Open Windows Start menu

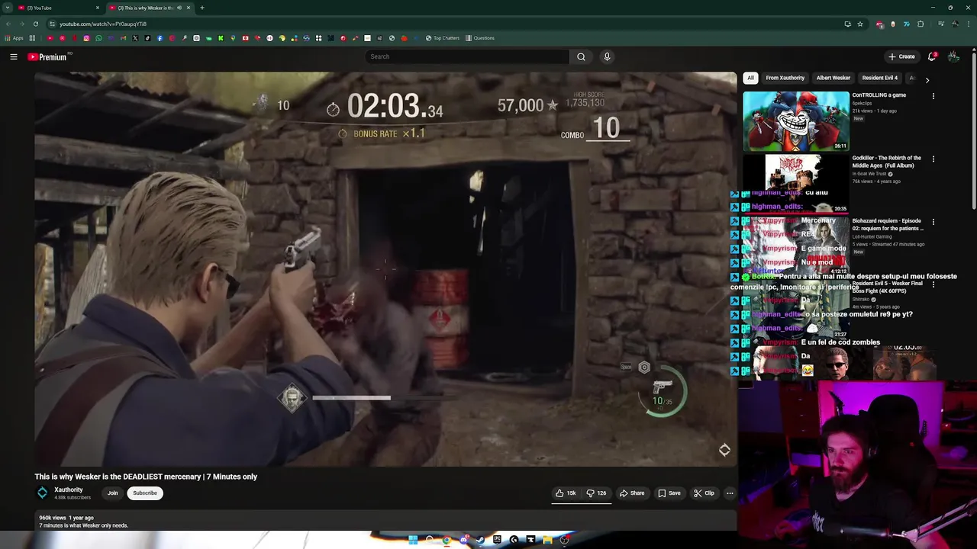pyautogui.click(x=413, y=540)
